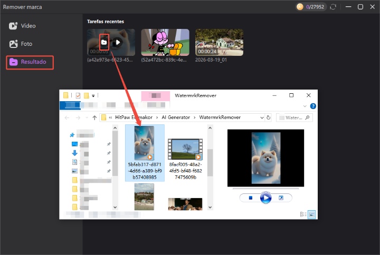Open the 2026-03-19_01 beach task thumbnail
The image size is (380, 255).
219,42
